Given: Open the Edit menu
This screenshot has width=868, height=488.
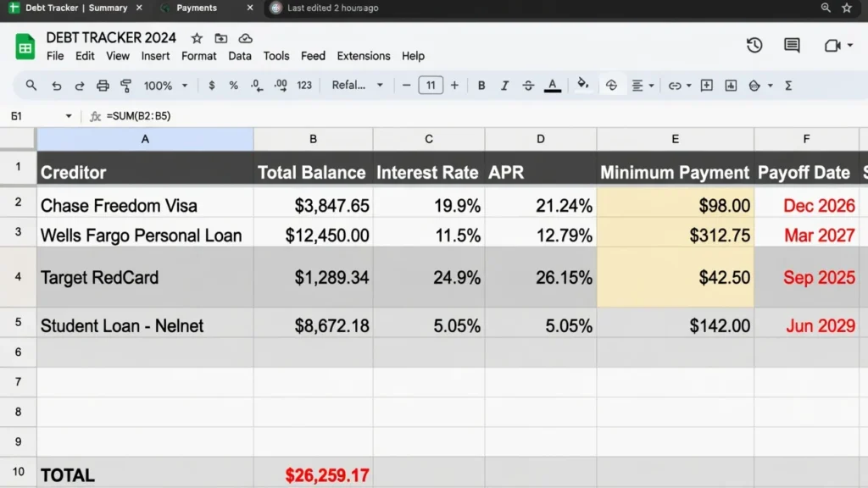Looking at the screenshot, I should tap(85, 56).
